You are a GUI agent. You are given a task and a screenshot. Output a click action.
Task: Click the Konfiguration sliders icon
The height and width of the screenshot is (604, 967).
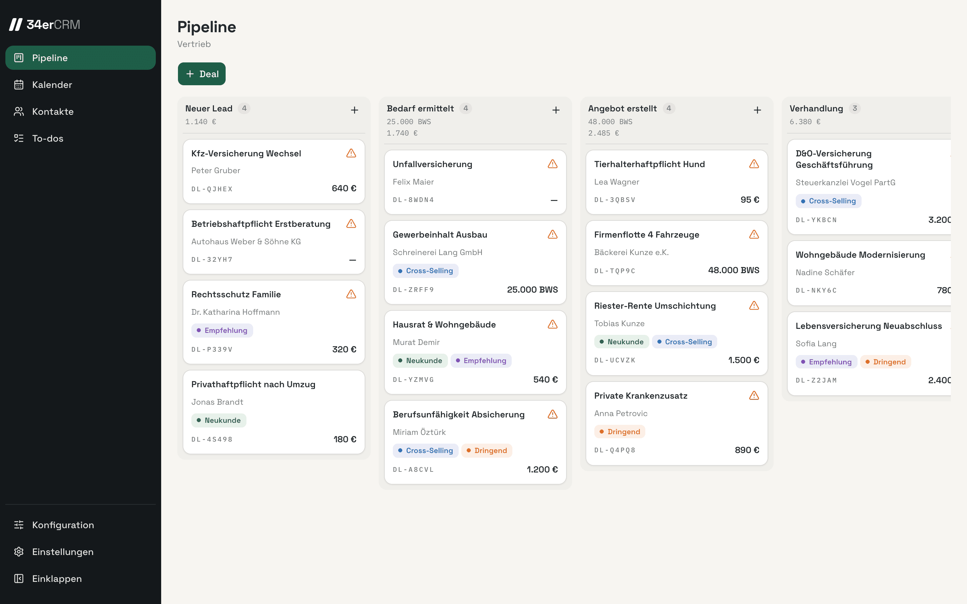tap(19, 525)
